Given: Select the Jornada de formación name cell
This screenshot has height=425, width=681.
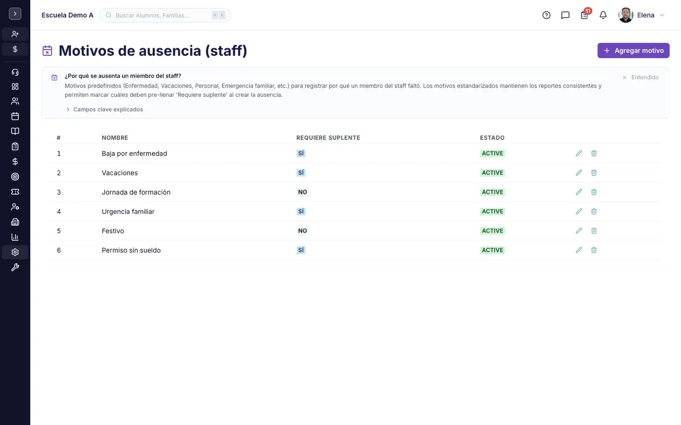Looking at the screenshot, I should click(136, 192).
